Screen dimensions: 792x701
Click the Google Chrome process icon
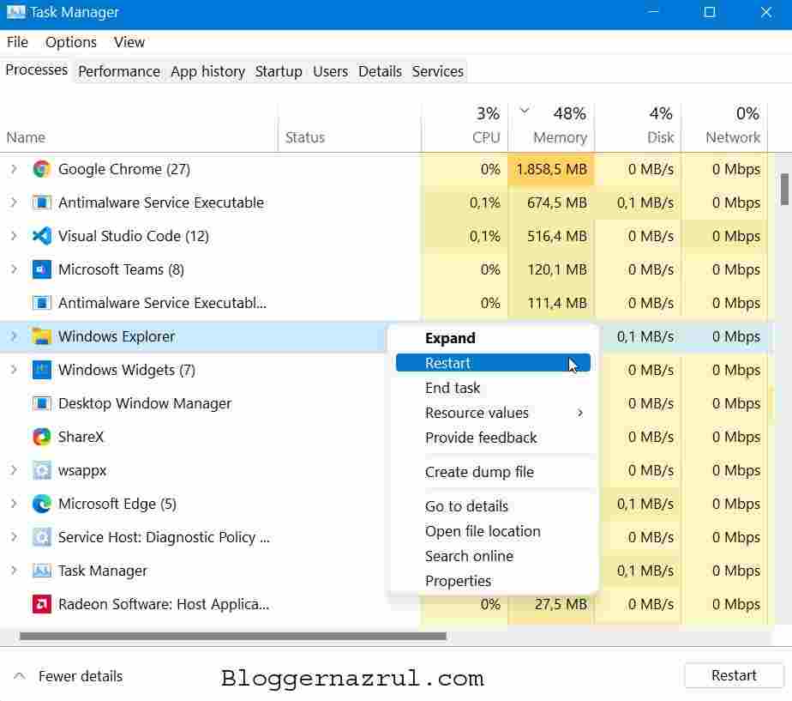(41, 169)
